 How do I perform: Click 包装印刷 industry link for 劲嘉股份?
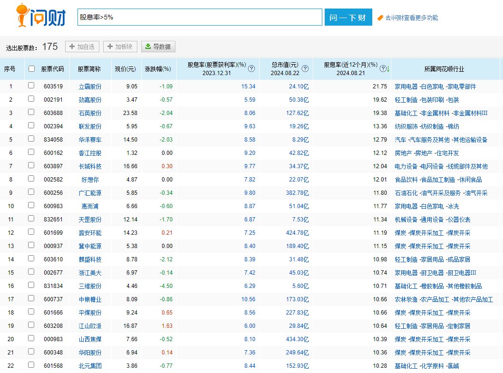(x=433, y=100)
